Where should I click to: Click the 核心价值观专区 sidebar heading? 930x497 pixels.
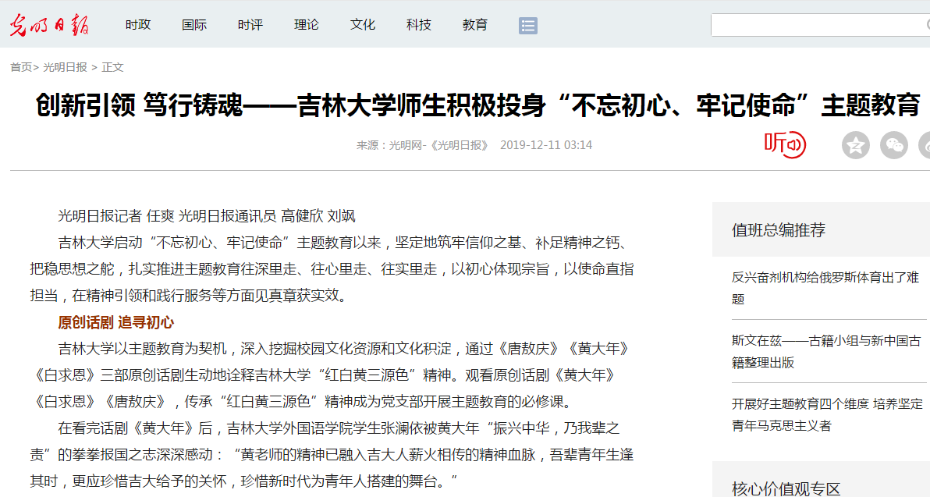[786, 488]
